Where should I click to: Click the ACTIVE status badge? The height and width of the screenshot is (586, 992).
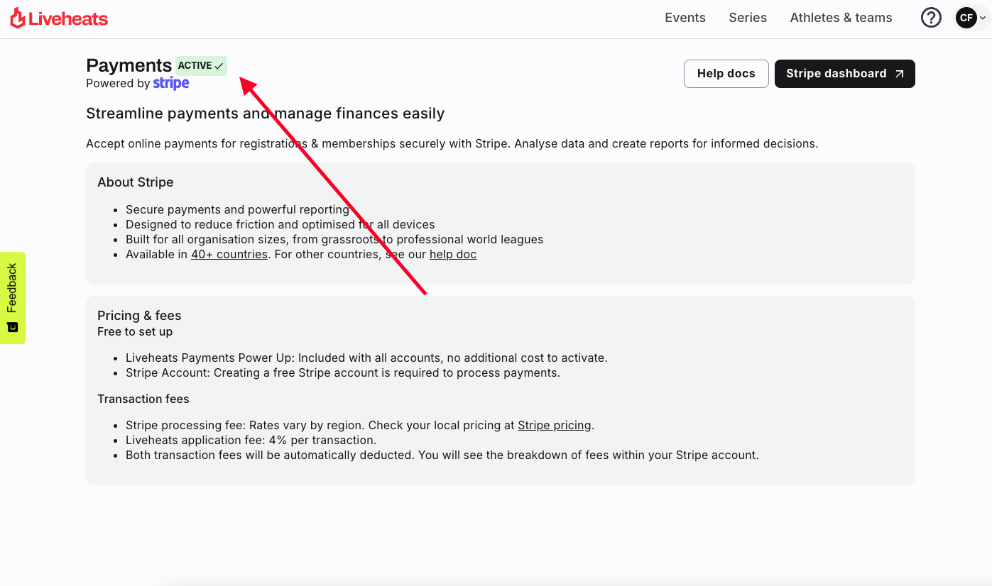click(x=201, y=65)
